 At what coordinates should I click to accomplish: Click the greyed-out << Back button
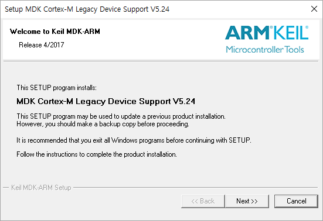pos(203,201)
